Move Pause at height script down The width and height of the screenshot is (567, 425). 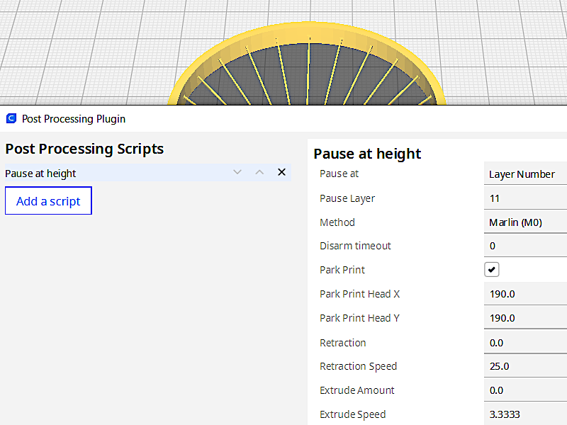pyautogui.click(x=237, y=172)
